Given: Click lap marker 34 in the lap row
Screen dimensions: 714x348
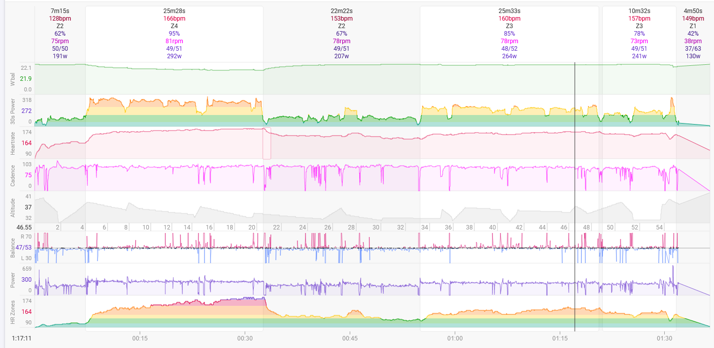Looking at the screenshot, I should point(425,227).
